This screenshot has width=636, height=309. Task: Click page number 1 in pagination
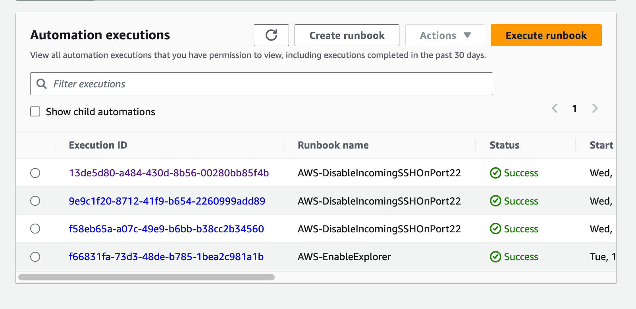click(574, 108)
